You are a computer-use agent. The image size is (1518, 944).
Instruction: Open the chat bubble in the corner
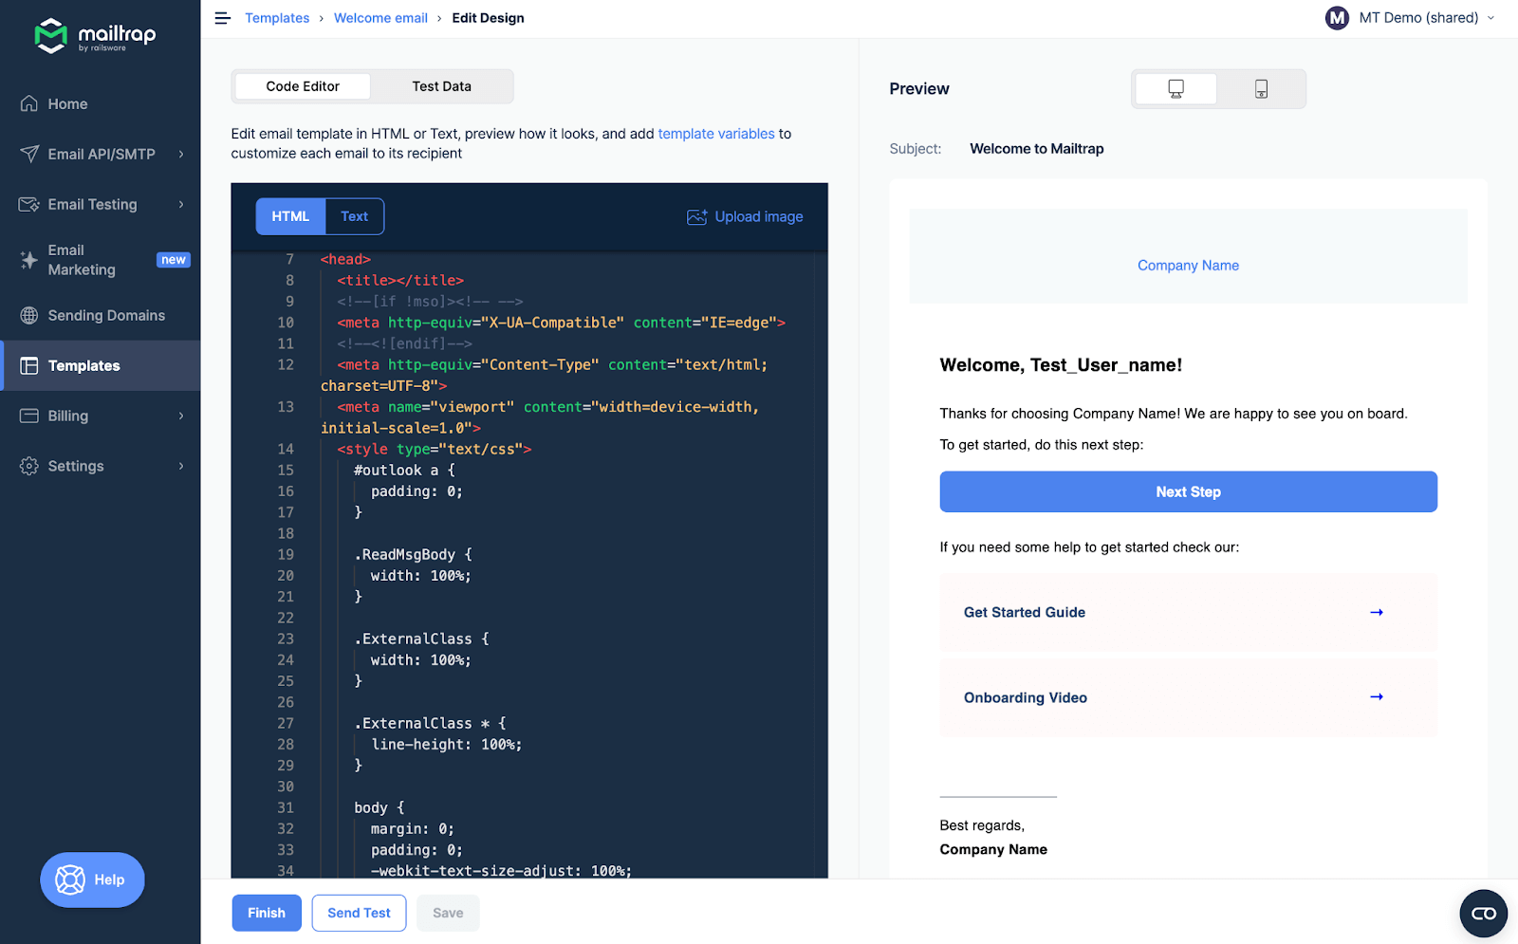(1483, 913)
